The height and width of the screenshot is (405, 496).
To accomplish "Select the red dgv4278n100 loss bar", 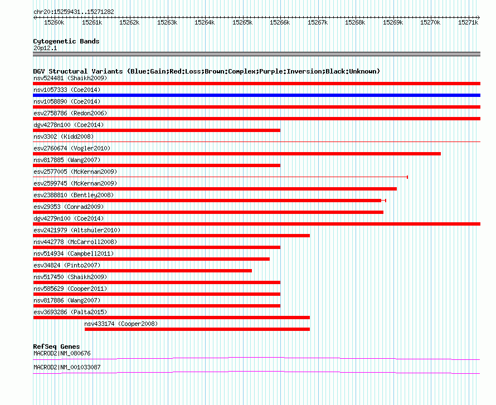I will coord(157,130).
